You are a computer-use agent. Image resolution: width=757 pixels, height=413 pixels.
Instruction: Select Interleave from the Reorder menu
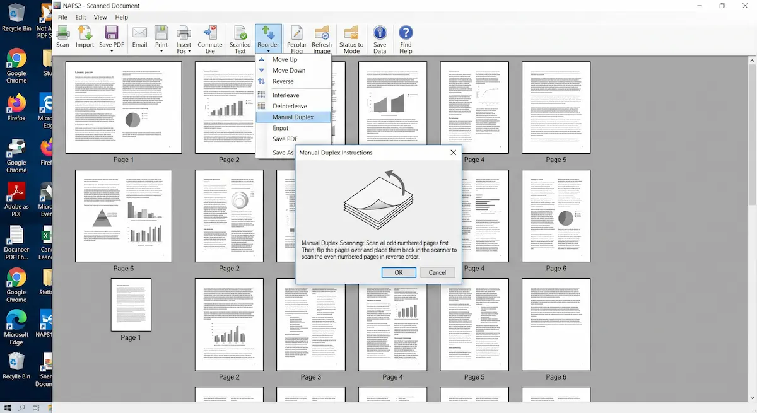(x=293, y=95)
